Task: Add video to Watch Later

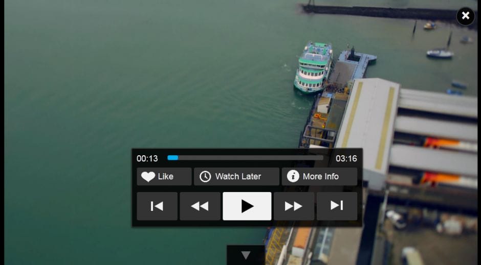Action: 236,177
